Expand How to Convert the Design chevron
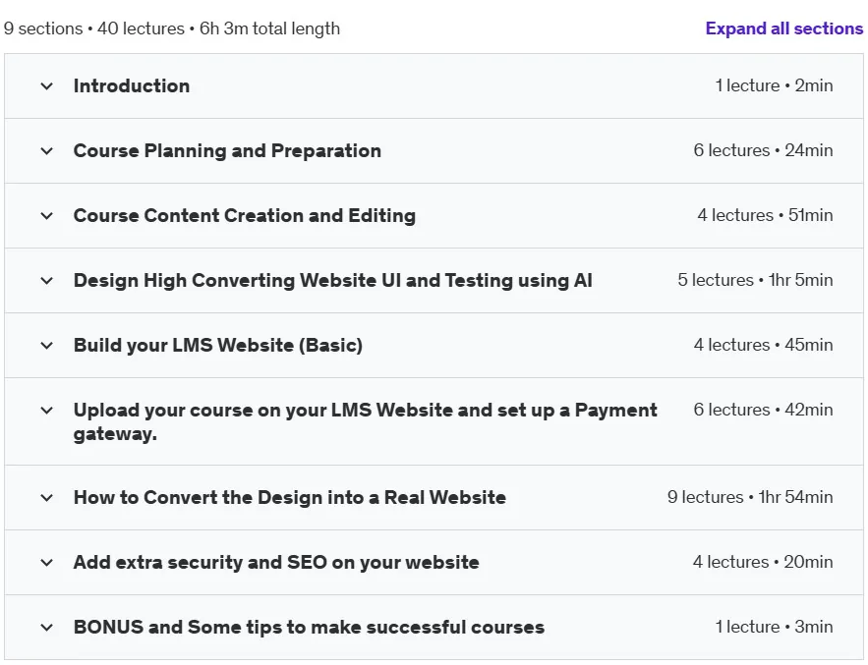The image size is (868, 665). (47, 498)
